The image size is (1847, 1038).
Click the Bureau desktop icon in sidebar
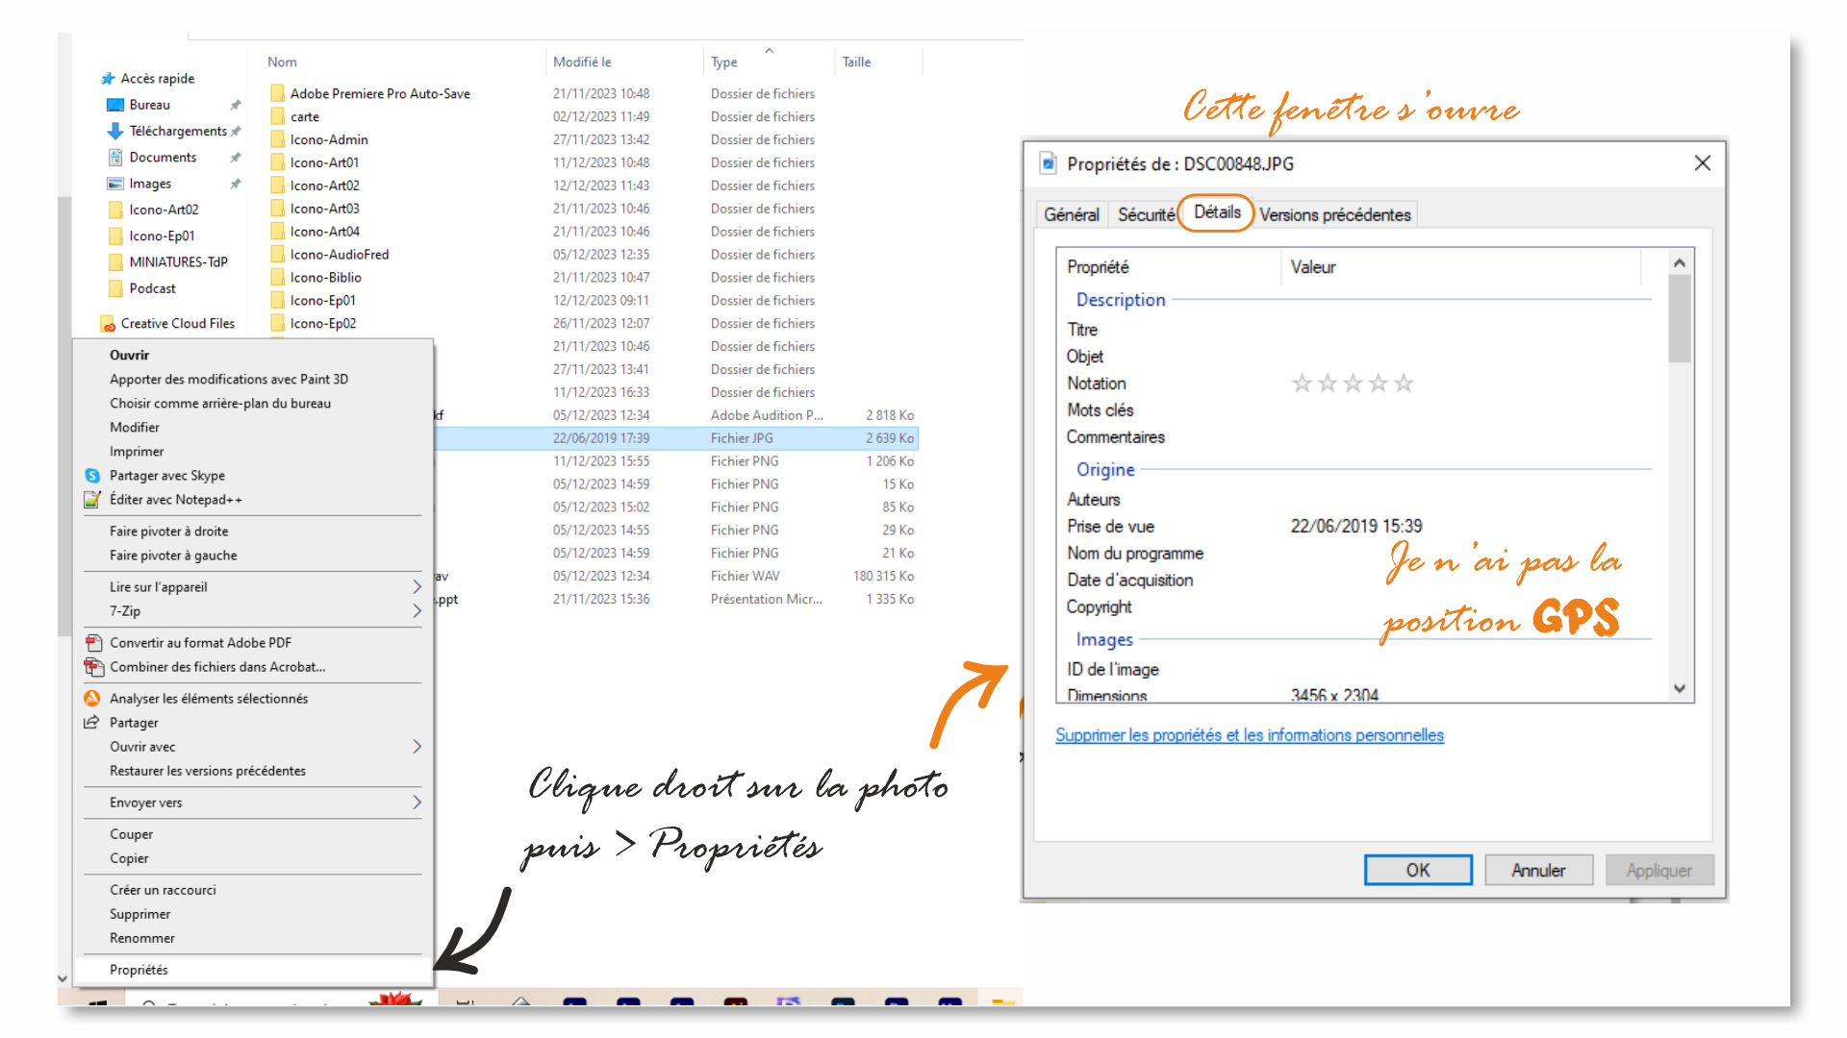pyautogui.click(x=115, y=105)
